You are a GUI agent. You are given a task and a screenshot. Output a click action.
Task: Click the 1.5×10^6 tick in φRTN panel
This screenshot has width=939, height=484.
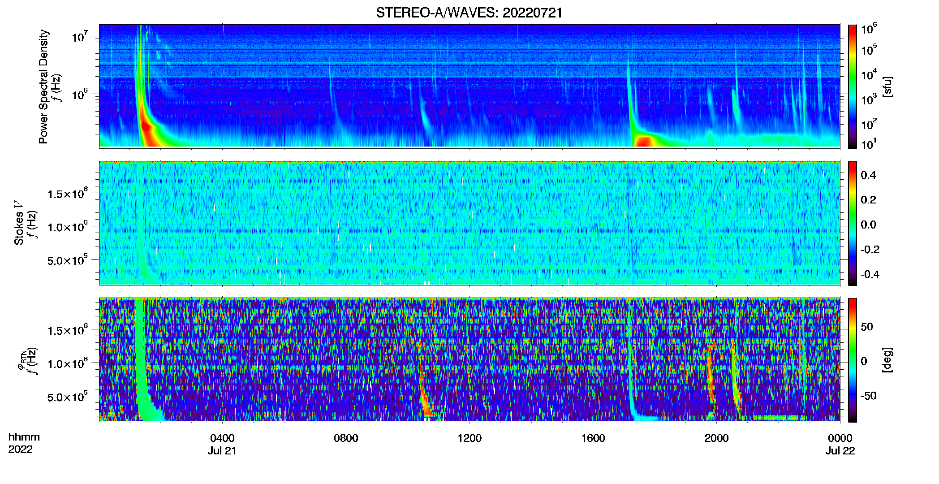click(68, 330)
